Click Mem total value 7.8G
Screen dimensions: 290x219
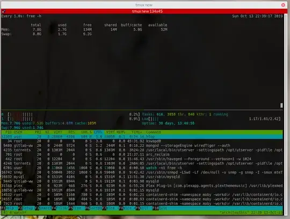point(37,30)
